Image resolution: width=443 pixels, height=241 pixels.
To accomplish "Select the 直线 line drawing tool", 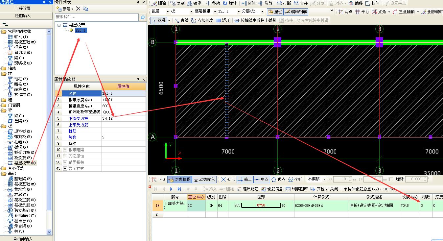I will coord(182,20).
